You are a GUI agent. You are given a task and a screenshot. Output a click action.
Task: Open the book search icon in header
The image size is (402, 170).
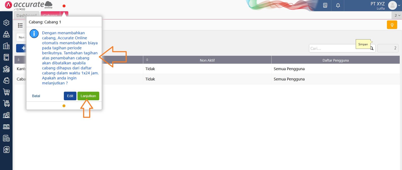[x=325, y=5]
